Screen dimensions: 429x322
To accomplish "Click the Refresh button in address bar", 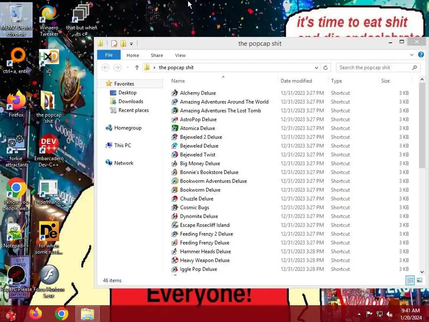I will point(326,68).
